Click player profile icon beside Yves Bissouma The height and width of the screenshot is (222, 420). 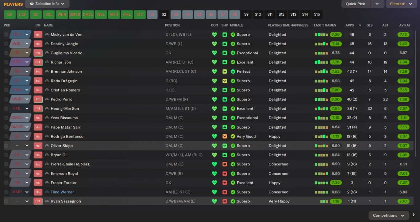coord(47,118)
